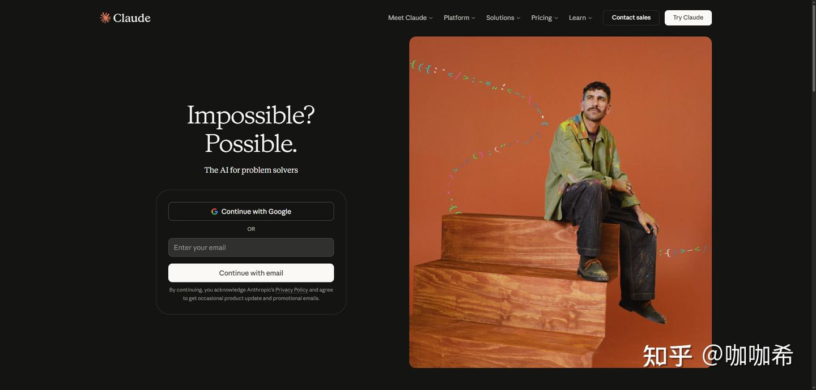
Task: Expand the Platform dropdown chevron
Action: 473,18
